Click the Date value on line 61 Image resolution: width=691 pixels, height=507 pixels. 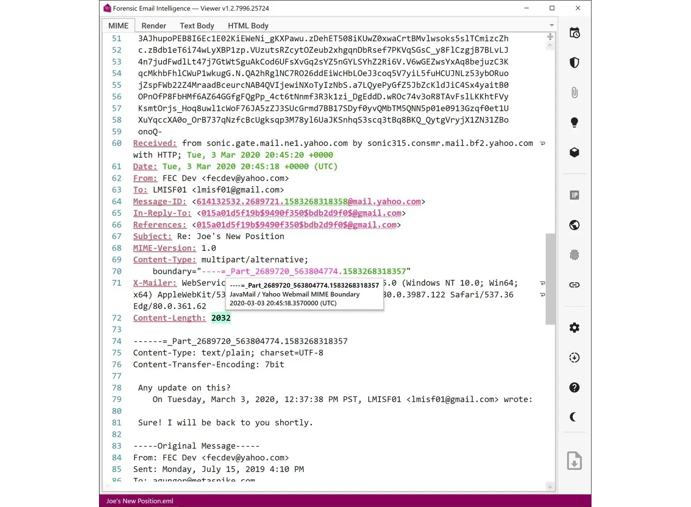point(250,167)
